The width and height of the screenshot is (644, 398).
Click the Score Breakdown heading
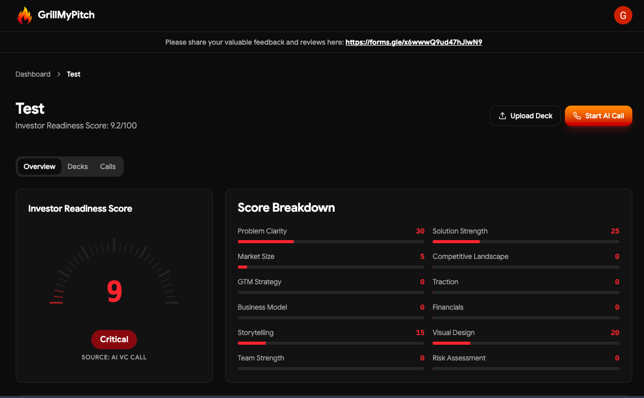click(286, 208)
